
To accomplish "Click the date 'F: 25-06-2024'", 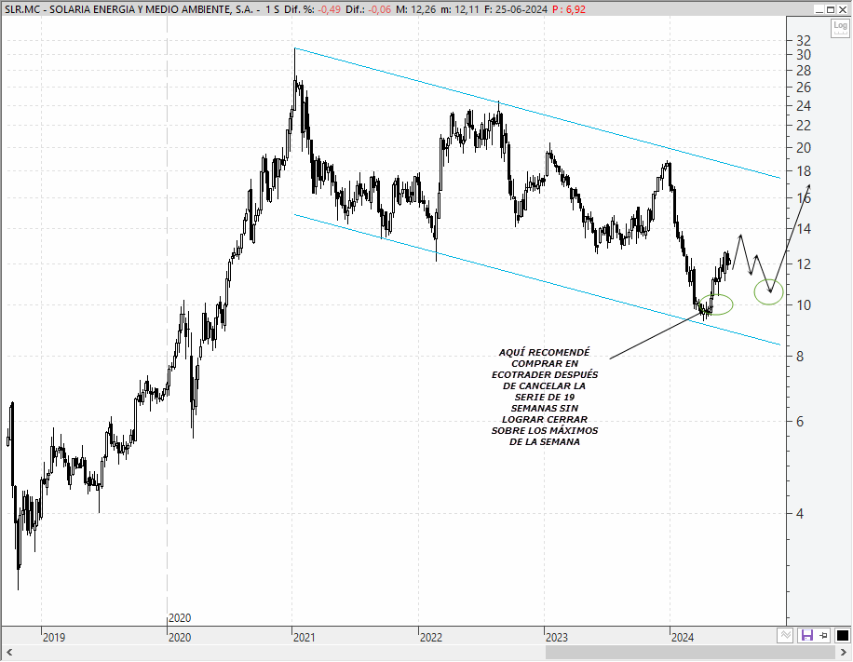I will coord(516,9).
